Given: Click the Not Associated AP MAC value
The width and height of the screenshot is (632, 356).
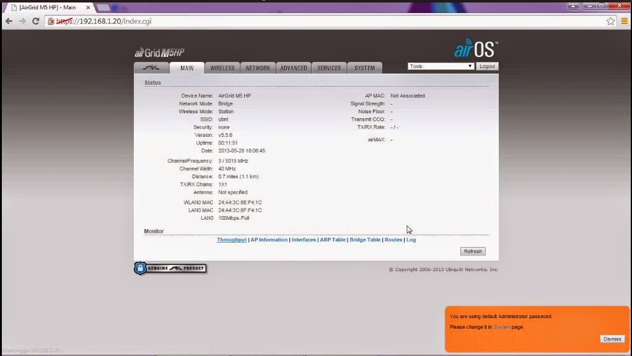Looking at the screenshot, I should point(408,96).
